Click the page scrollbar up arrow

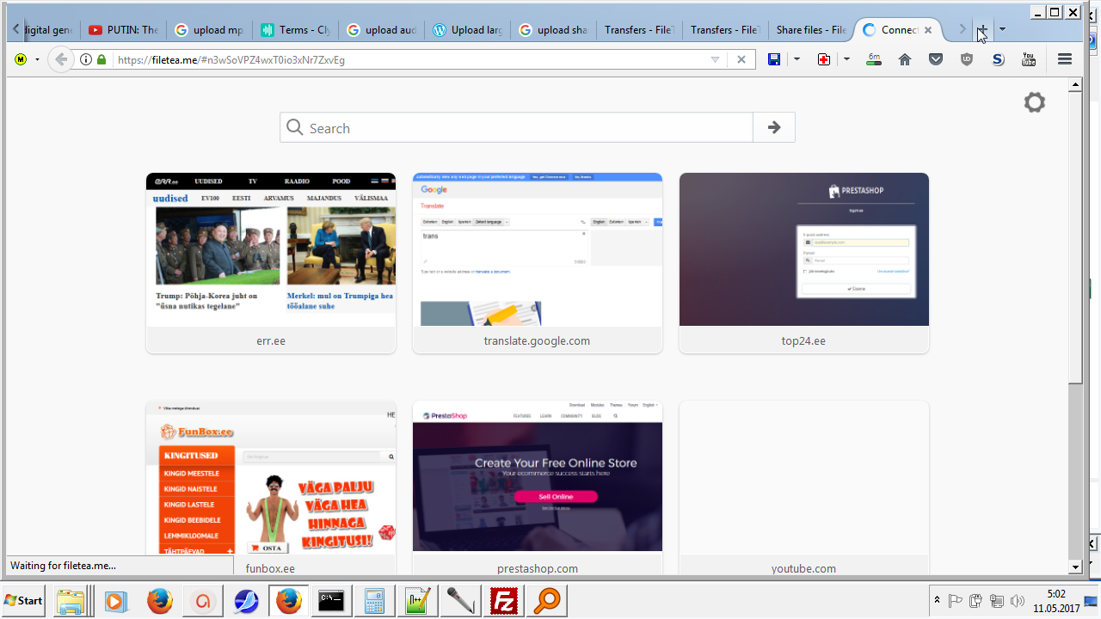point(1075,84)
